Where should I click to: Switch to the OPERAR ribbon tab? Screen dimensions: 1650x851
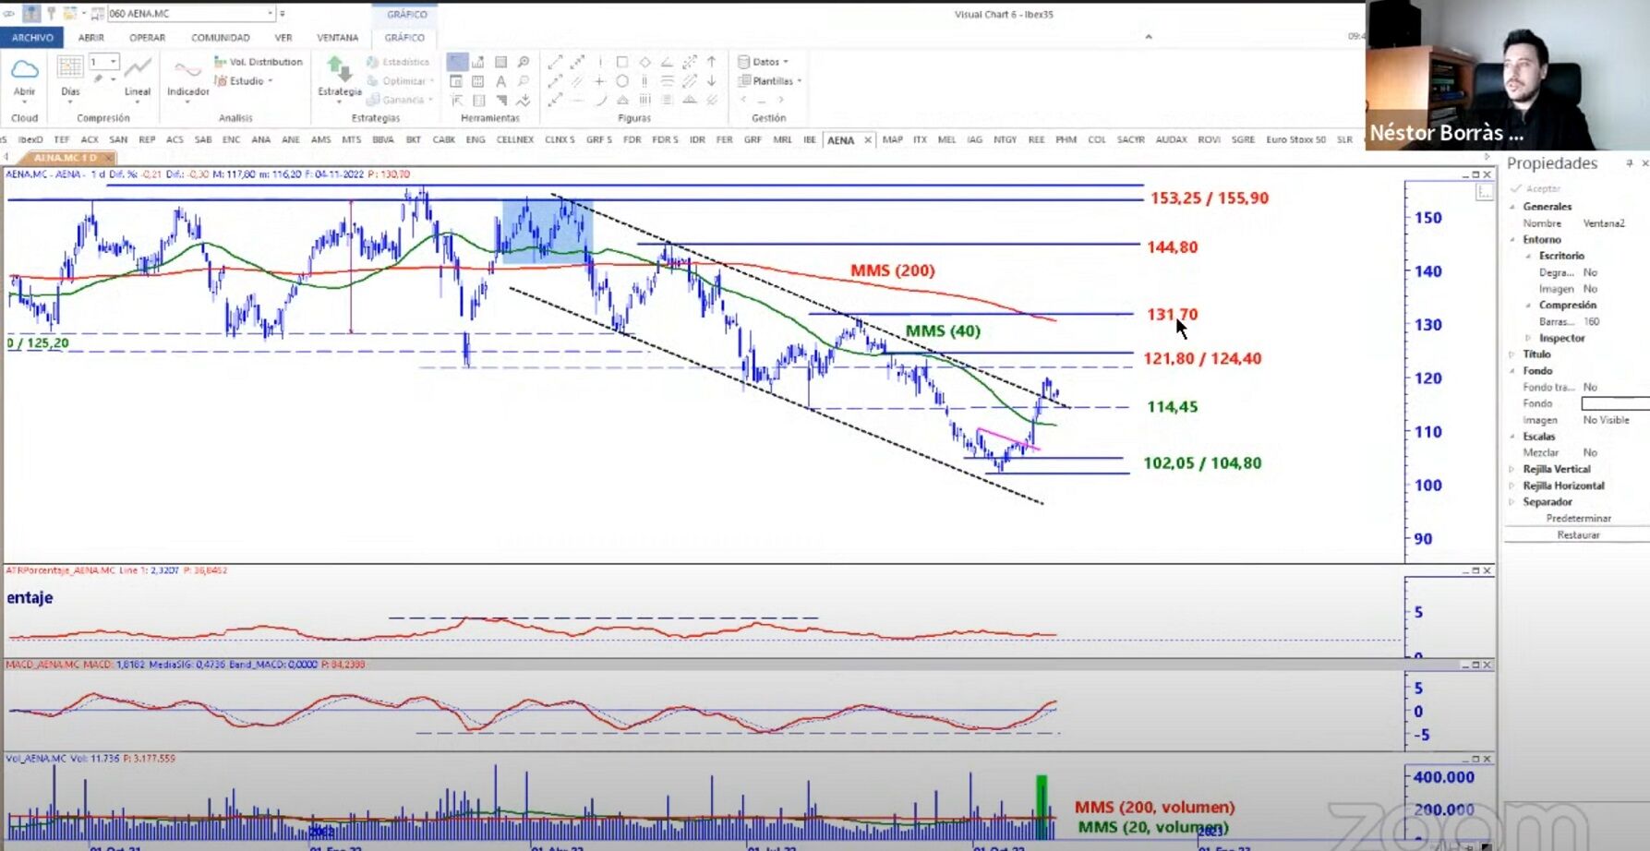pos(148,38)
